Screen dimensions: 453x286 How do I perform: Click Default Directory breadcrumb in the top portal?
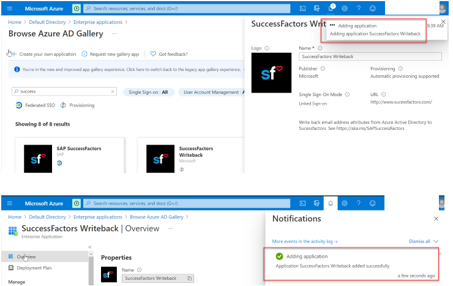[x=47, y=22]
